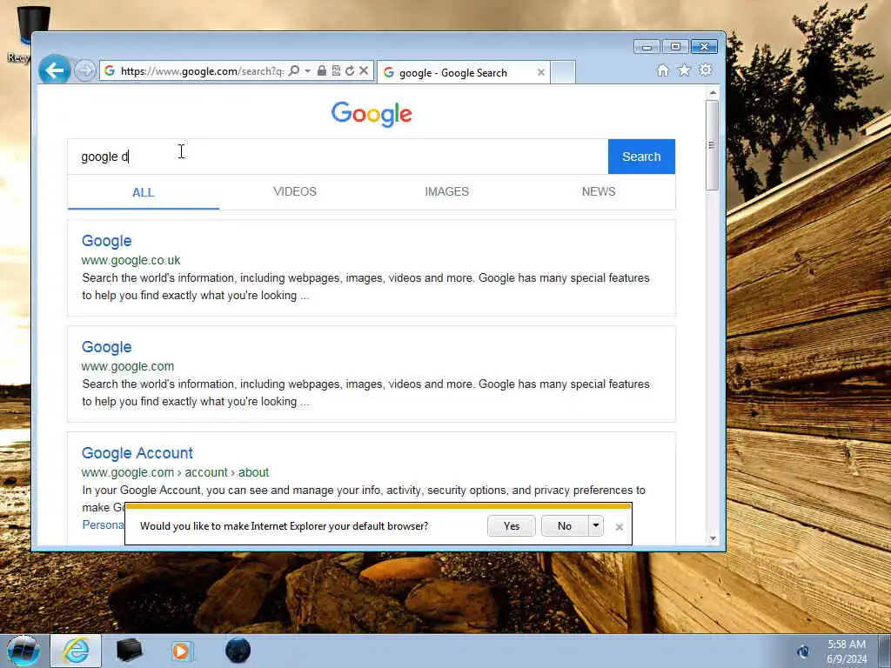Click the security lock icon
Viewport: 891px width, 668px height.
322,70
